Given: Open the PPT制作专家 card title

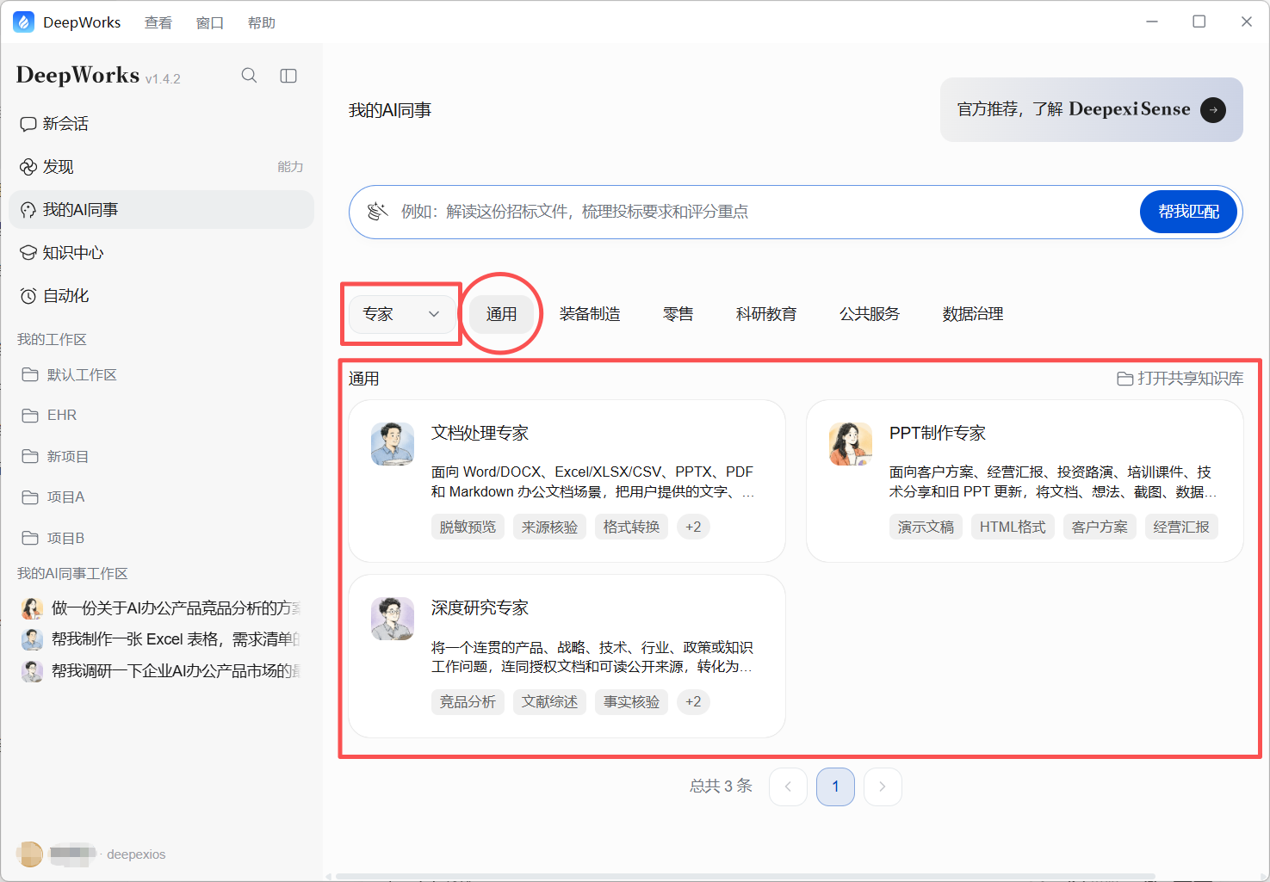Looking at the screenshot, I should pyautogui.click(x=938, y=433).
